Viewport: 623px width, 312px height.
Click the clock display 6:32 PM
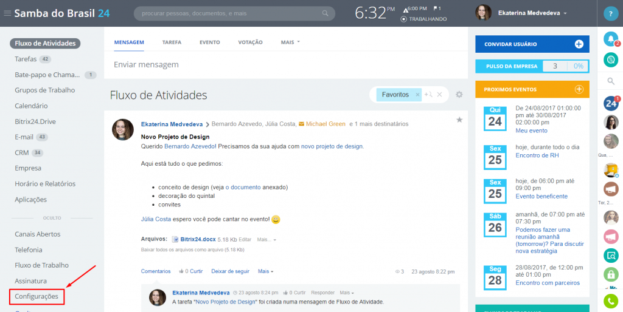coord(375,13)
